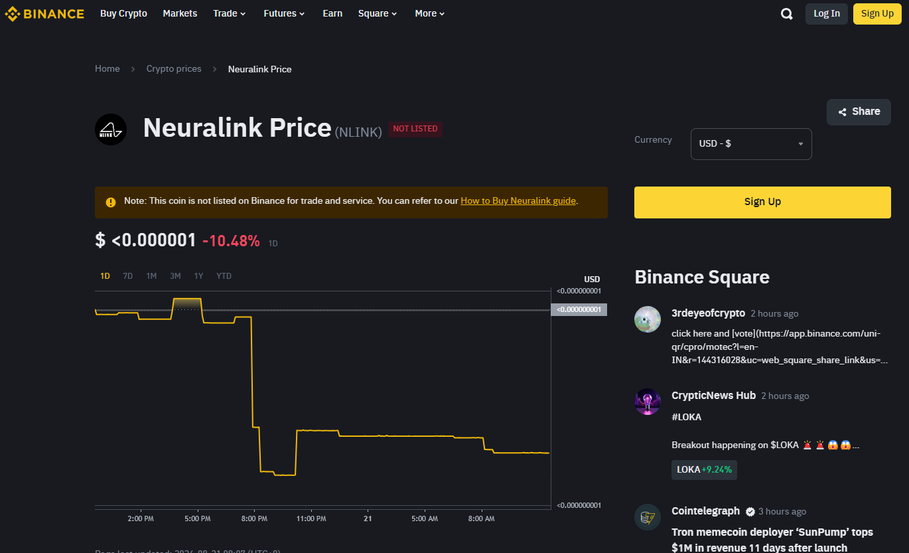Viewport: 909px width, 553px height.
Task: Open the How to Buy Neuralink guide link
Action: tap(518, 201)
